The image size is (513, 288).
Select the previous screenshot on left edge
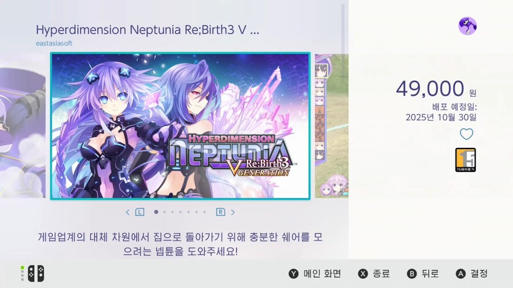[x=23, y=126]
